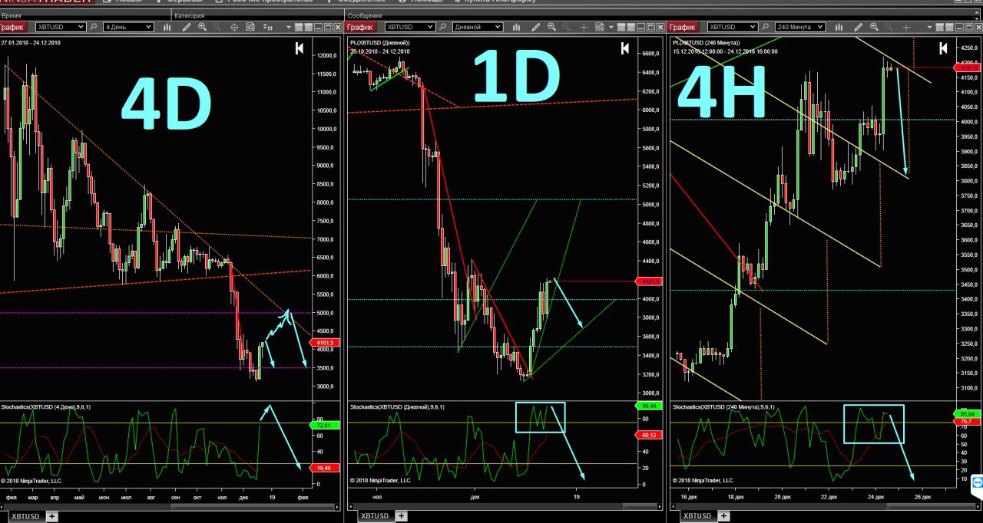Screen dimensions: 983x523
Task: Open the Дневной interval dropdown
Action: coord(478,27)
